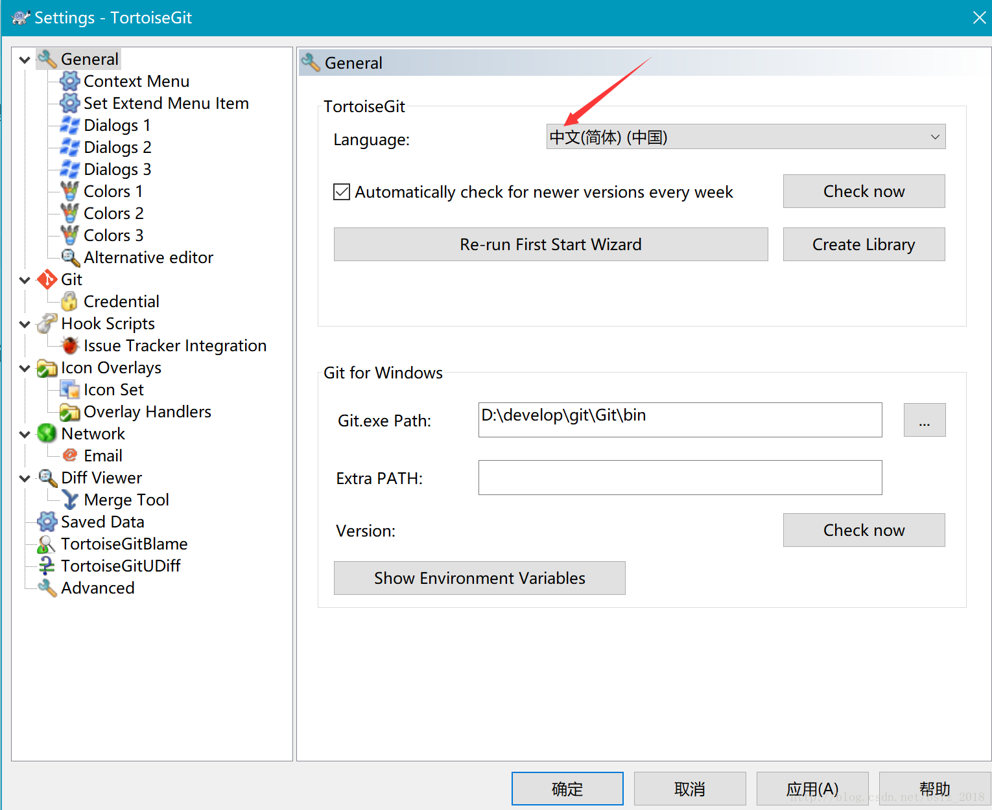Click the General wrench icon in tree
The image size is (992, 810).
tap(47, 59)
